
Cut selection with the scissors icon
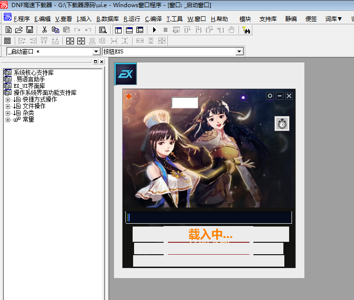[44, 30]
